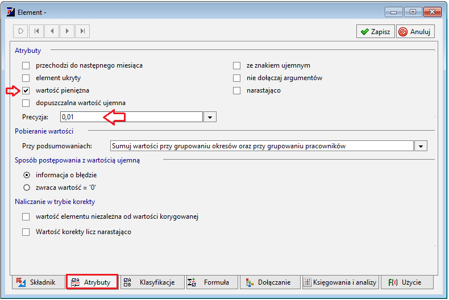Open the Księgowania i analizy tab
Image resolution: width=449 pixels, height=300 pixels.
click(341, 282)
